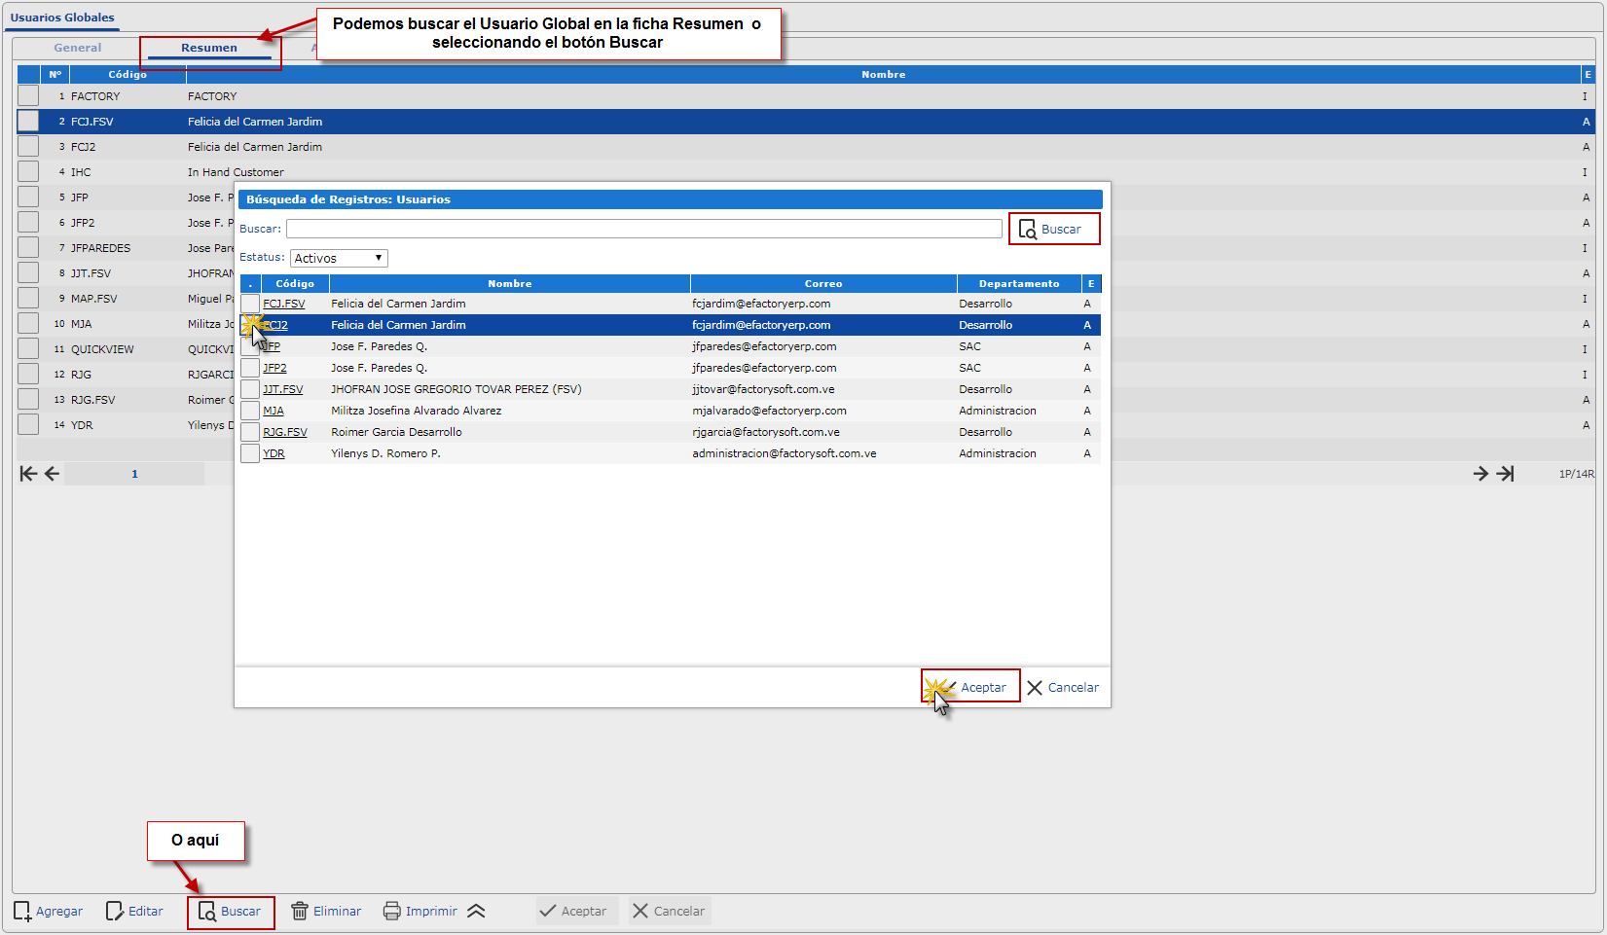This screenshot has width=1607, height=935.
Task: Go to the first page arrow
Action: click(28, 474)
